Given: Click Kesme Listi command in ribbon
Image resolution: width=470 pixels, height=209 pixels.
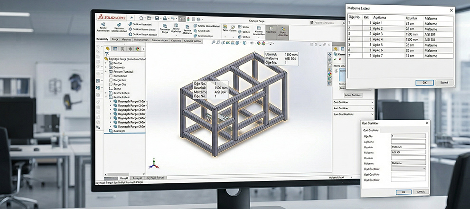Looking at the screenshot, I should (201, 31).
